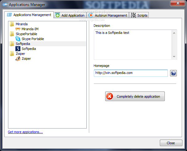Screen dimensions: 187x151
Task: Click the Applications Management tab icon
Action: pyautogui.click(x=9, y=15)
